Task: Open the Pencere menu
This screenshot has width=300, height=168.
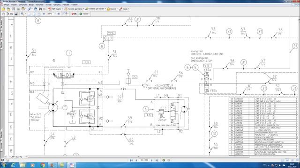Action: click(66, 5)
